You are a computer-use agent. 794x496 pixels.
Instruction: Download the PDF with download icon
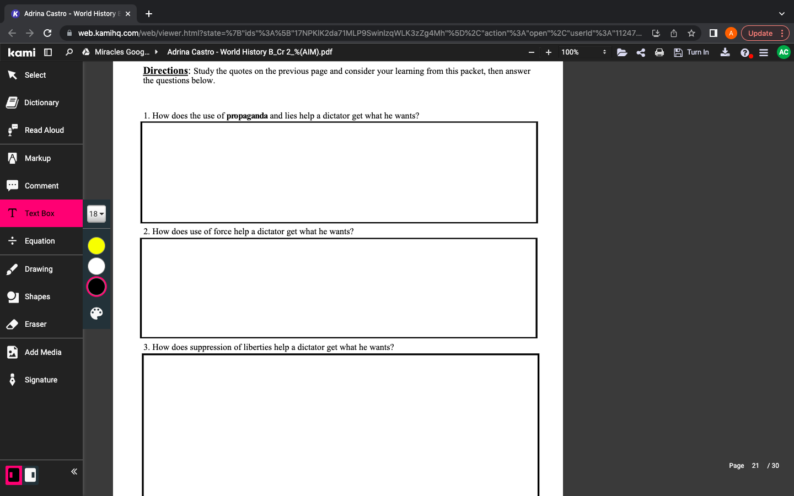click(725, 52)
